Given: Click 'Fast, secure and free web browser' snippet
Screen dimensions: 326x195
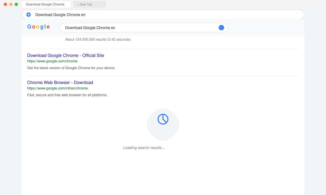Looking at the screenshot, I should coord(67,95).
